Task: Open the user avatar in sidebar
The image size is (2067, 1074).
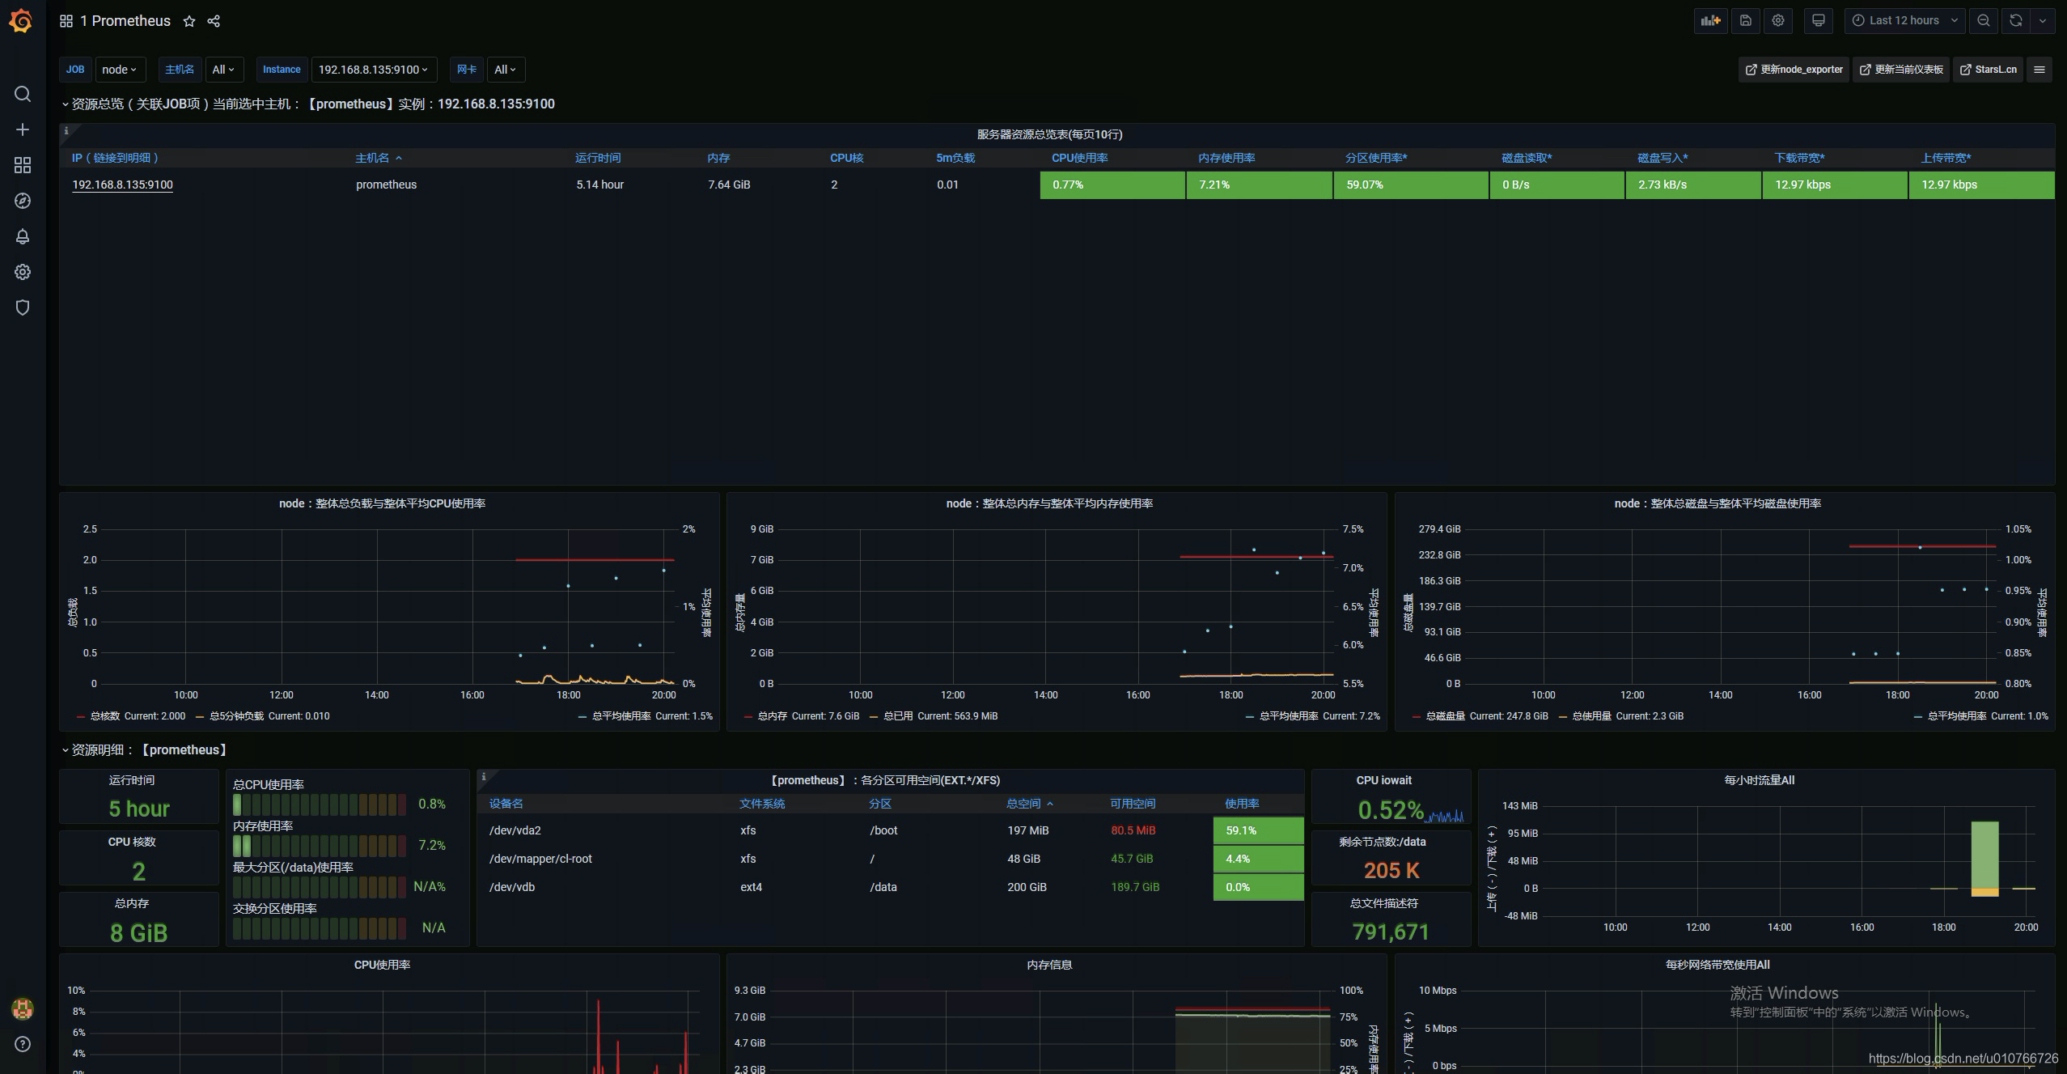Action: (x=23, y=1008)
